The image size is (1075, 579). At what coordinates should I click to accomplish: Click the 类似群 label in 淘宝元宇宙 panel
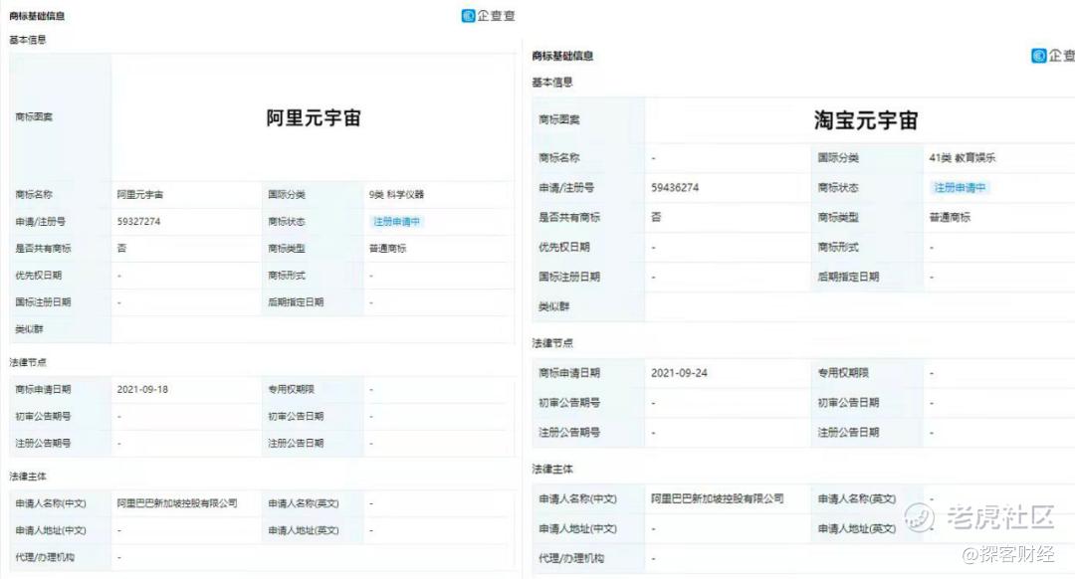(x=554, y=306)
